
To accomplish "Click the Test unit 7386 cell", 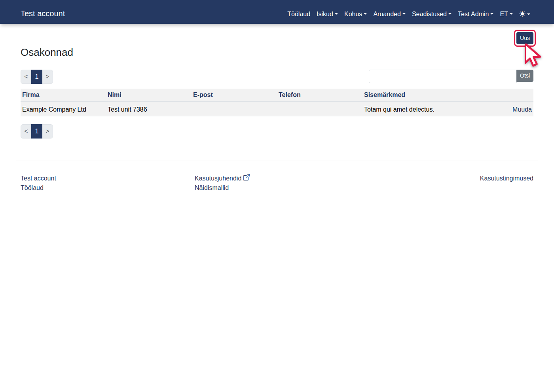I will [x=127, y=109].
